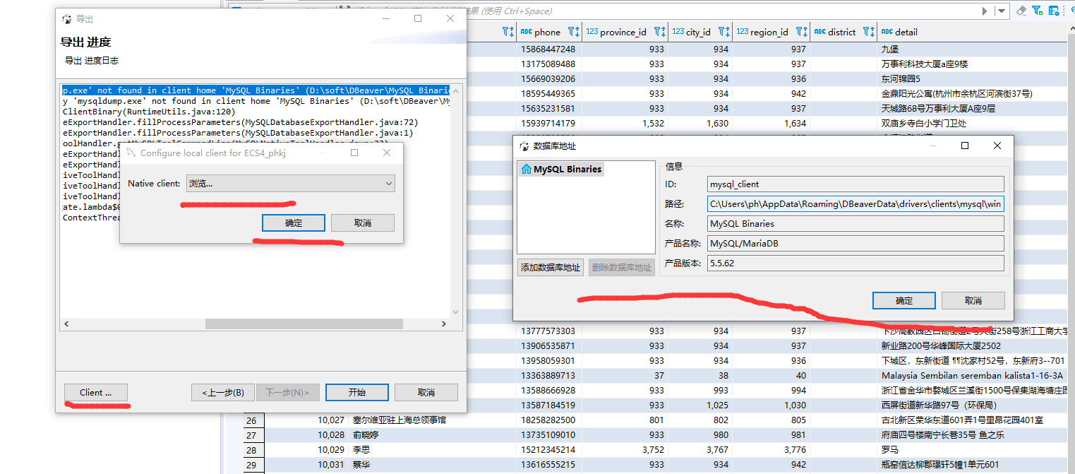Click the filter/sort icon on district column
This screenshot has height=474, width=1075.
(x=868, y=32)
